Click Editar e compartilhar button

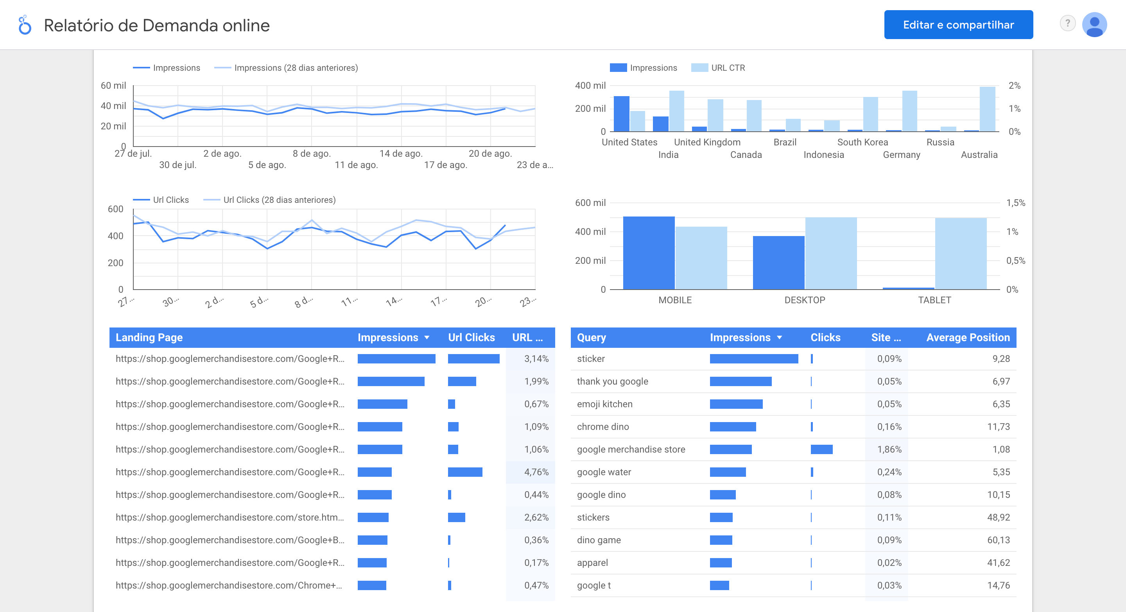click(x=958, y=25)
